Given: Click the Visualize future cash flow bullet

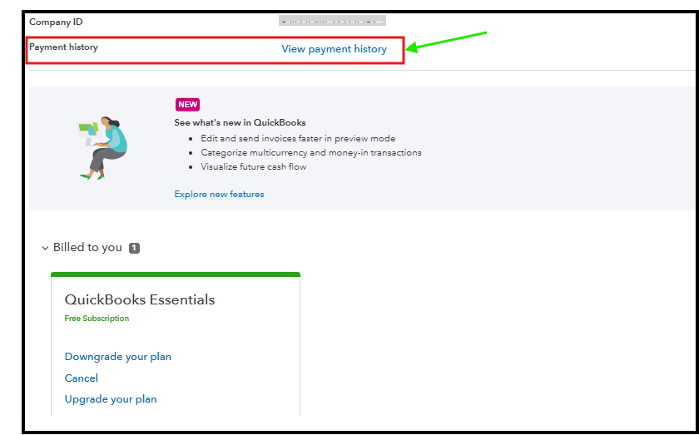Looking at the screenshot, I should point(254,167).
